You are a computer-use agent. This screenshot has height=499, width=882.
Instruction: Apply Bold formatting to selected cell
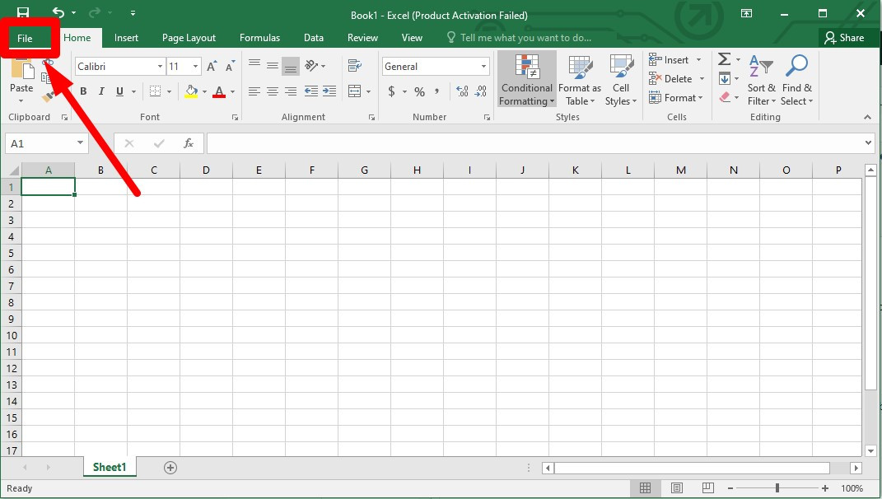click(x=82, y=91)
